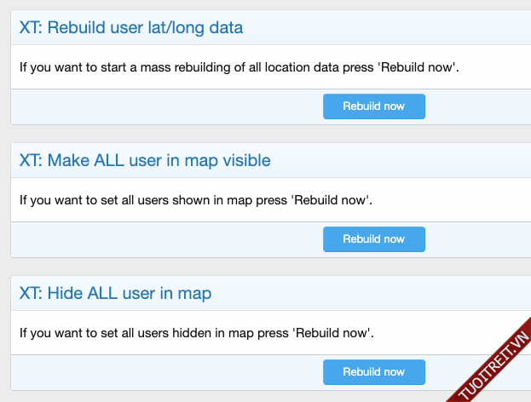Click the mass rebuilding of location data description
Image resolution: width=531 pixels, height=402 pixels.
pos(240,67)
